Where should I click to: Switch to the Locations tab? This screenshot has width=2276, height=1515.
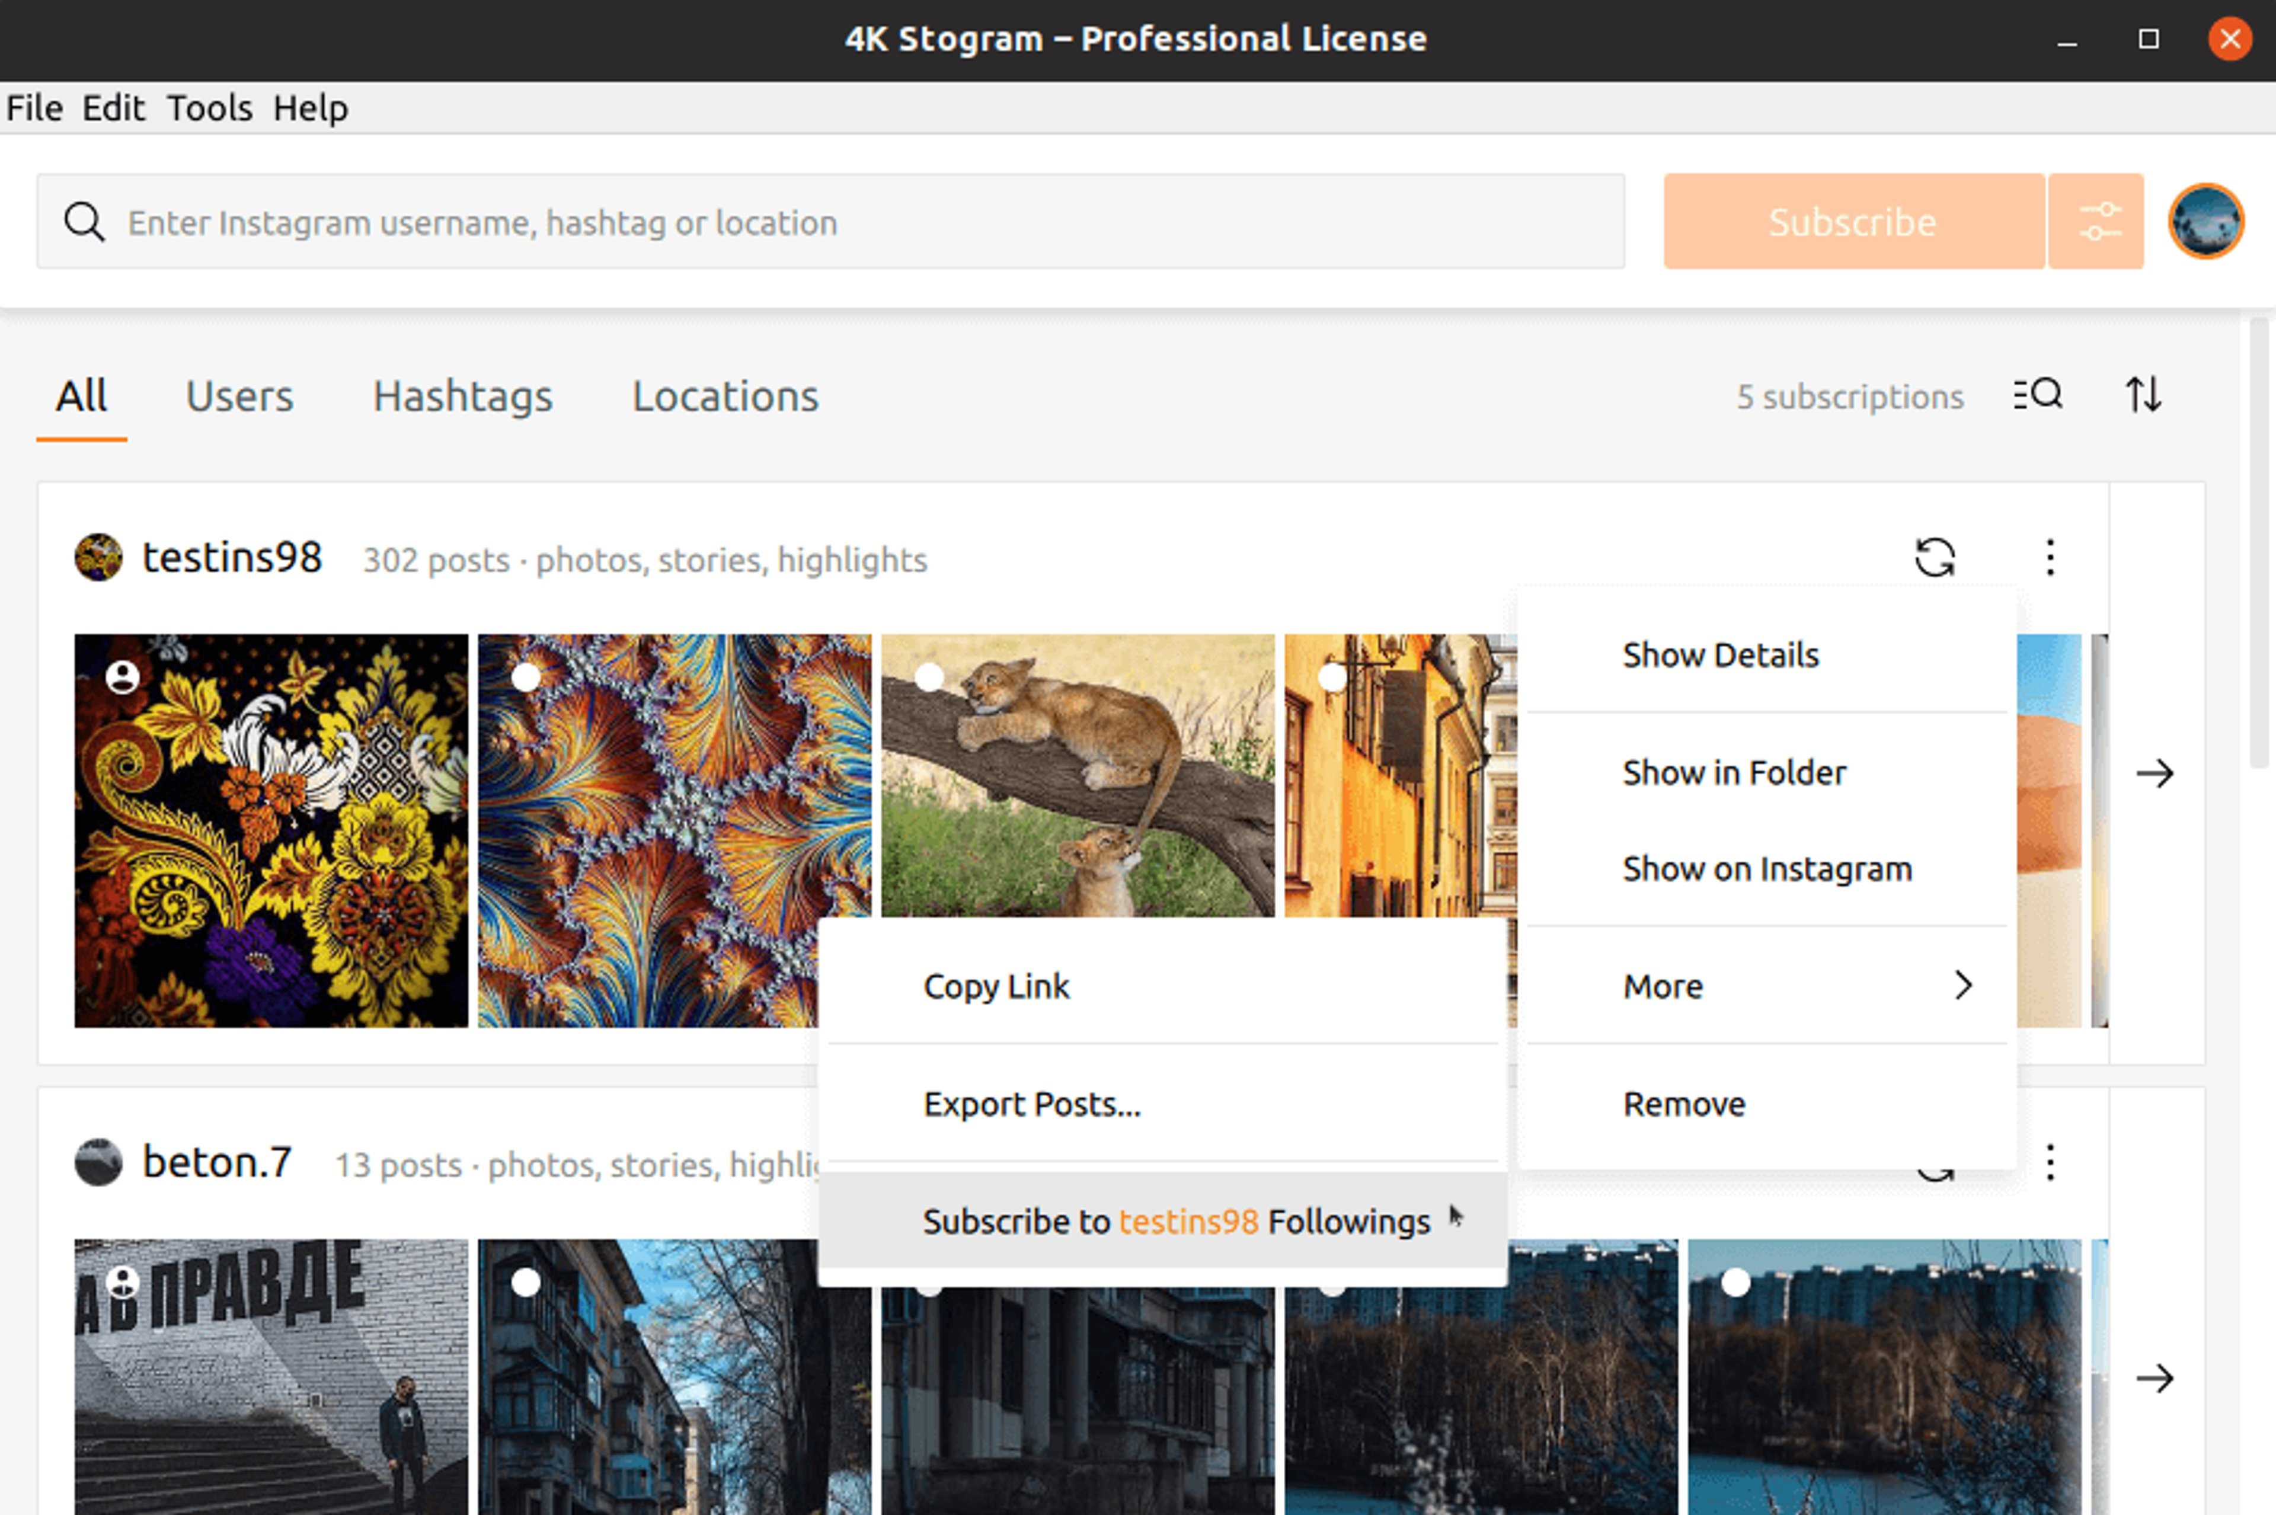(x=724, y=396)
